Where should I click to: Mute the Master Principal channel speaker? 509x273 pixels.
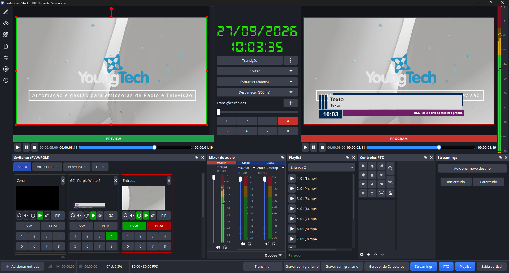click(218, 247)
